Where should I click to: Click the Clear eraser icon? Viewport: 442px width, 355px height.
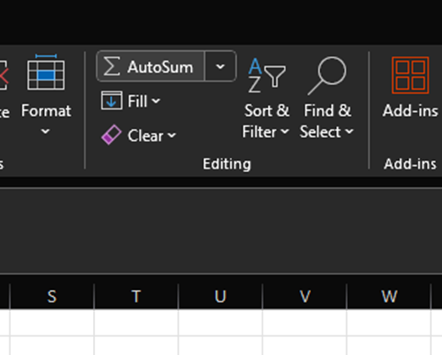click(111, 135)
